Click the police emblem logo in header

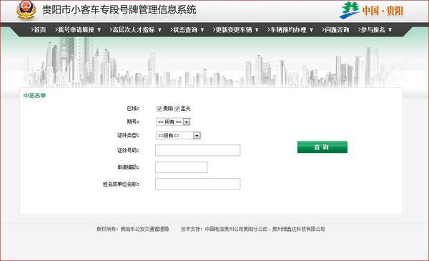26,10
